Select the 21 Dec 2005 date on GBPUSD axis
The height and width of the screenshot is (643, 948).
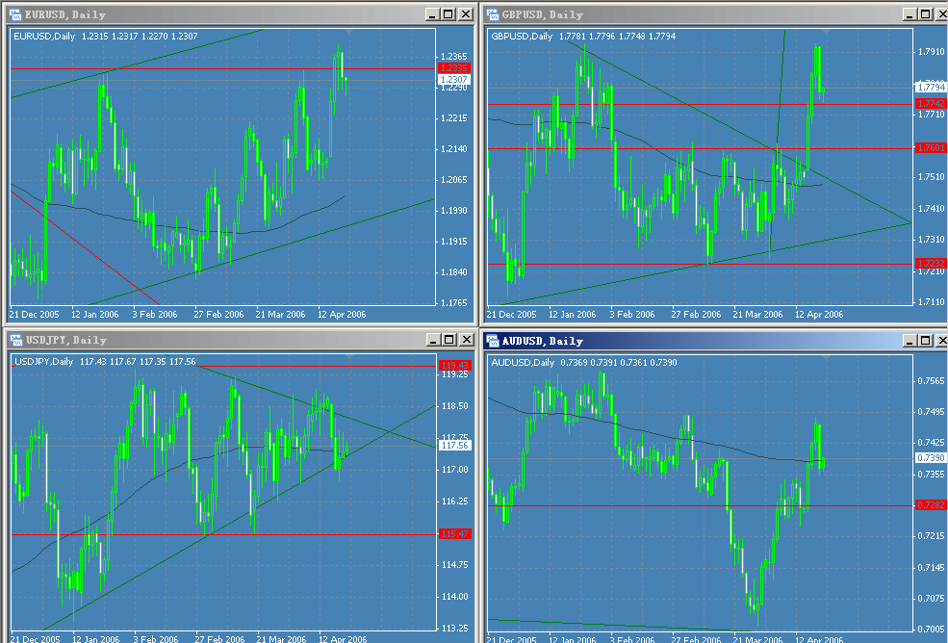(x=511, y=315)
